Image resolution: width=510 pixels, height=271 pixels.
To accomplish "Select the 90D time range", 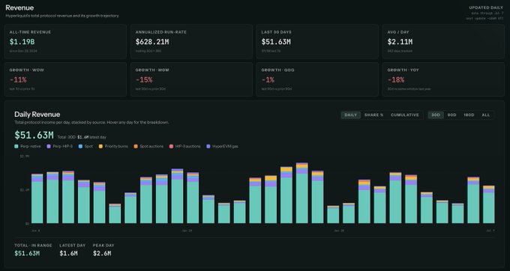I will click(451, 115).
